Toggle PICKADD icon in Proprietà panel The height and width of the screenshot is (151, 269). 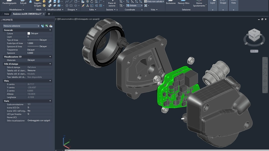coord(42,26)
